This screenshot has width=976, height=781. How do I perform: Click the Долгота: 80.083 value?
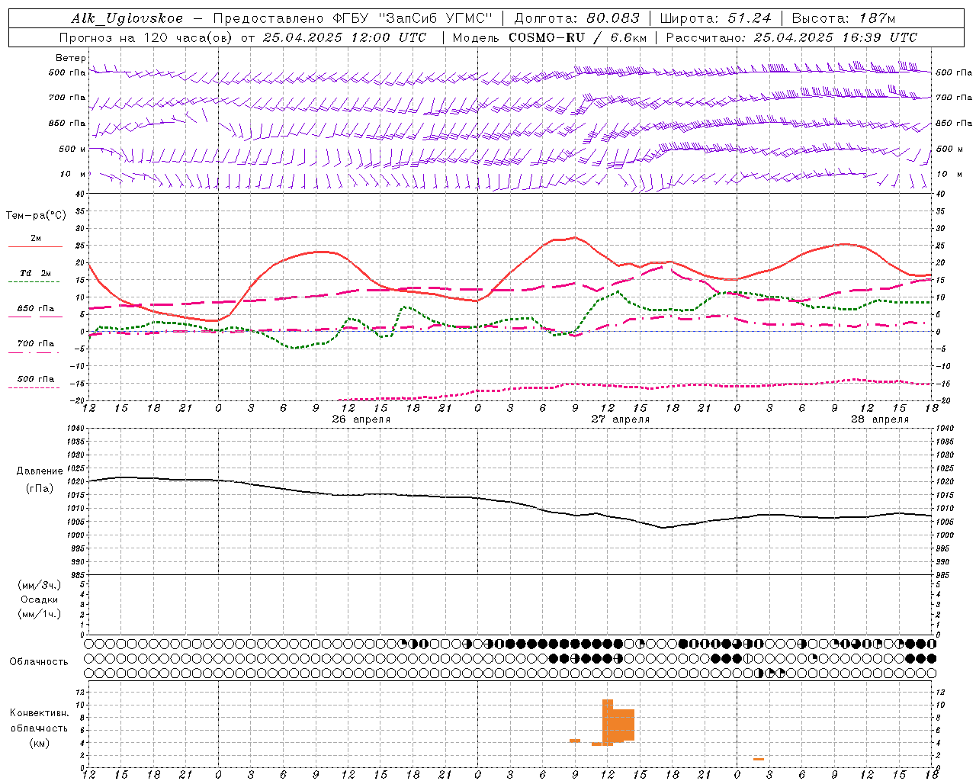point(577,18)
